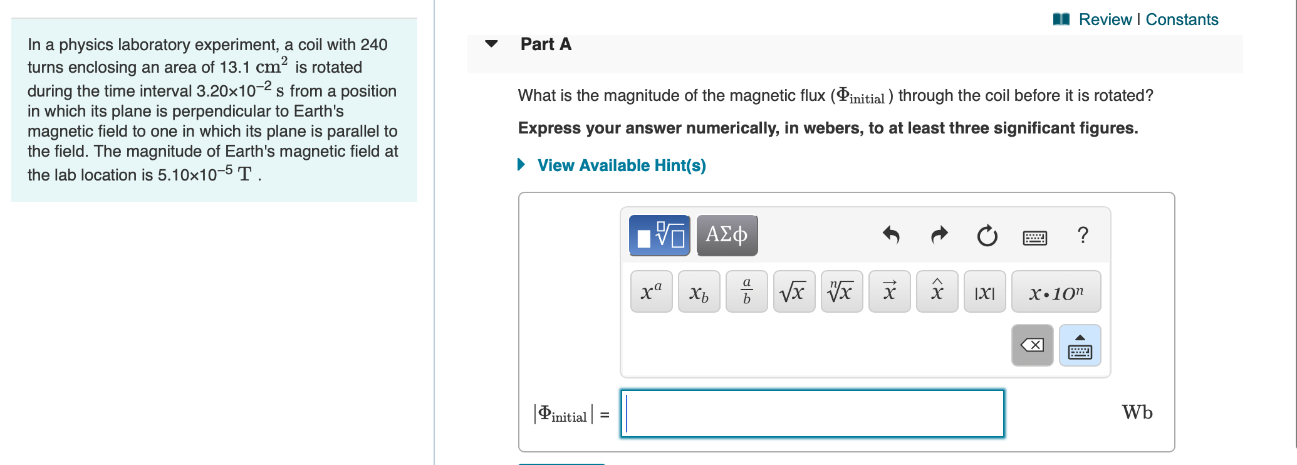Add a vector arrow with the x-arrow icon
Viewport: 1297px width, 465px height.
pyautogui.click(x=889, y=291)
